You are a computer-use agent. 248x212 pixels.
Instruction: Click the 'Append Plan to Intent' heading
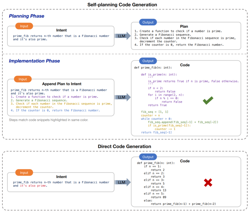click(62, 84)
